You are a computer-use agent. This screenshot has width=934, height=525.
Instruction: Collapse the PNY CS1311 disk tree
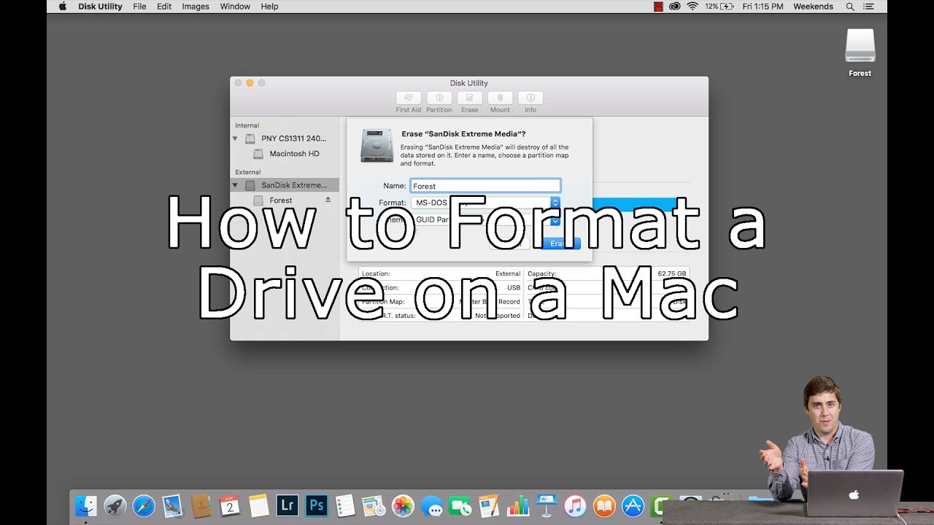tap(235, 139)
